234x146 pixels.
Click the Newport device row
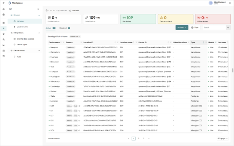[138, 47]
